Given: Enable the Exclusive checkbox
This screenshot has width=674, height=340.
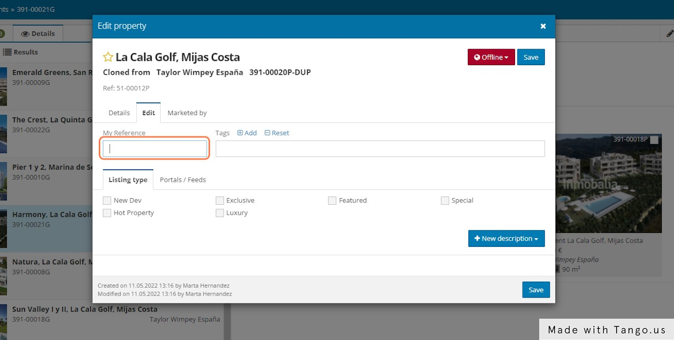Looking at the screenshot, I should [x=220, y=200].
